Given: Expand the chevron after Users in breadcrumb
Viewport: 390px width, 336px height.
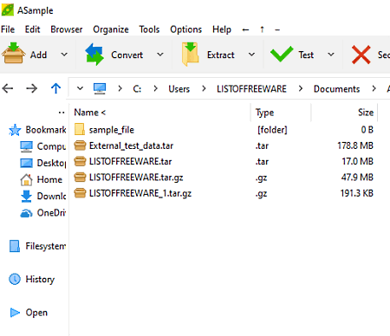Looking at the screenshot, I should click(x=204, y=88).
